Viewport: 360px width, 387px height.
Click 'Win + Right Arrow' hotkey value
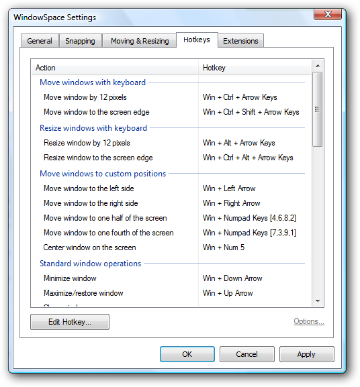tap(231, 203)
